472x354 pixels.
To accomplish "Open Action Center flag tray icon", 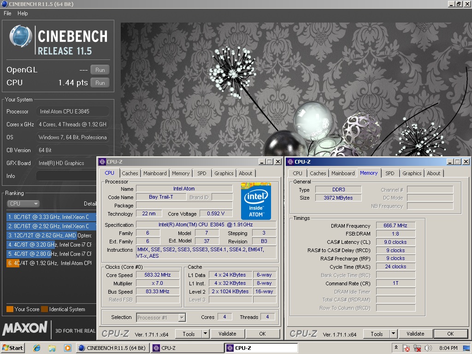I will (x=406, y=348).
